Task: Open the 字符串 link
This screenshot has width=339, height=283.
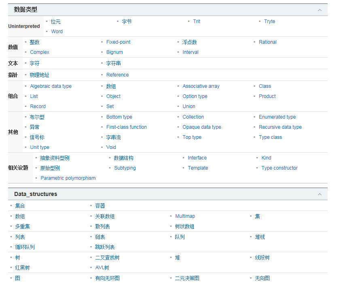Action: click(x=114, y=64)
